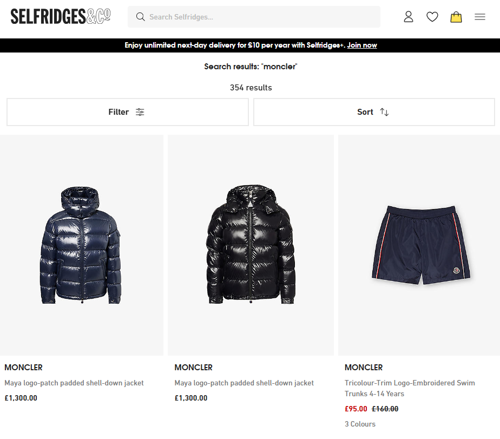Open the account profile icon
The width and height of the screenshot is (500, 439).
click(409, 17)
